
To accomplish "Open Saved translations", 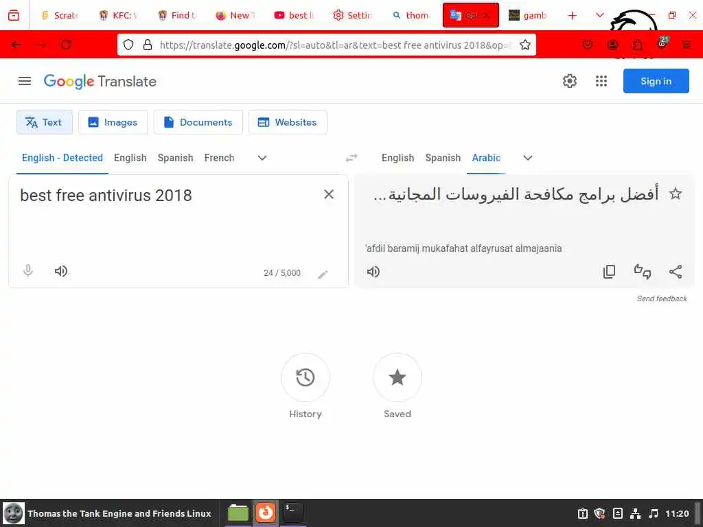I will 397,377.
